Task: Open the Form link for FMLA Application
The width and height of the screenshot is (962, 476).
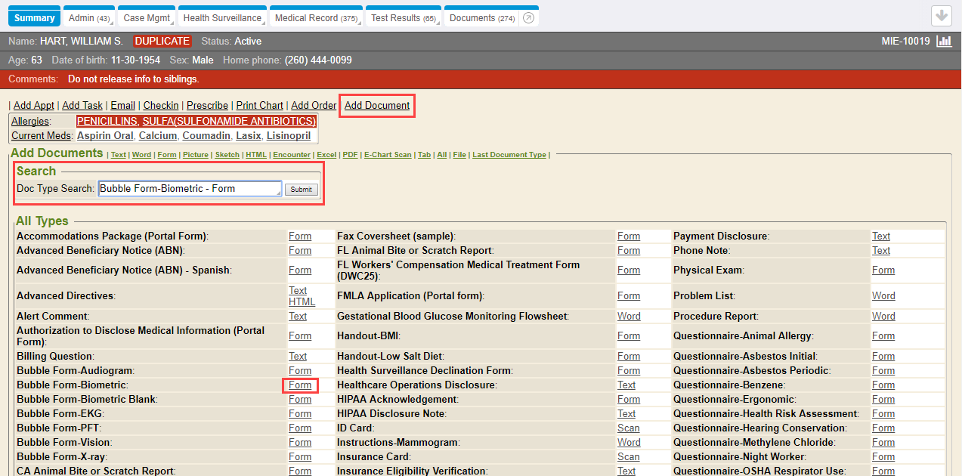Action: (x=628, y=295)
